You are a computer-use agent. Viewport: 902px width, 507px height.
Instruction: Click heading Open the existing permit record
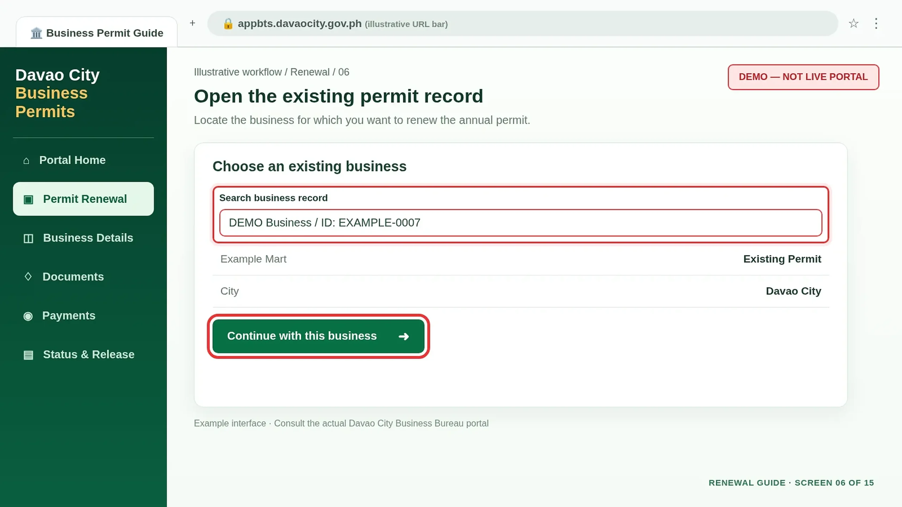[338, 96]
